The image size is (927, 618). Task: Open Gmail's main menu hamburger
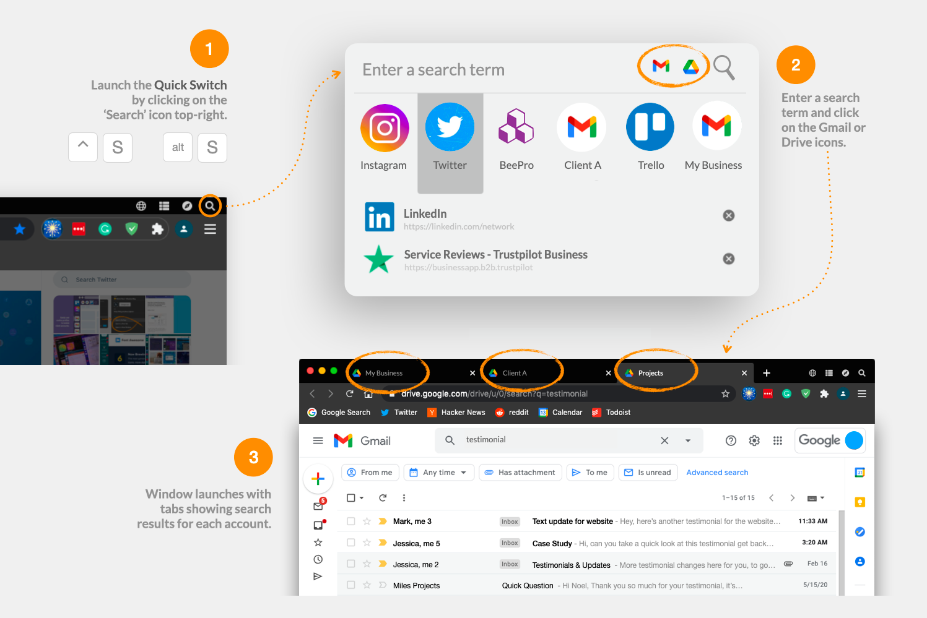318,440
